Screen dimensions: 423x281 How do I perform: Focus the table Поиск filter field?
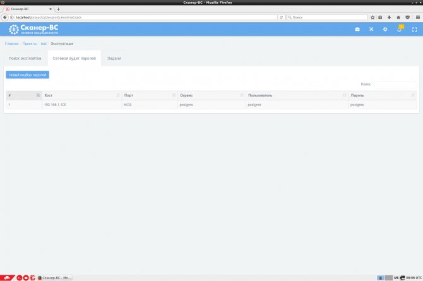click(x=395, y=84)
